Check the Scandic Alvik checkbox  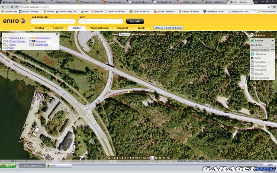[31, 45]
